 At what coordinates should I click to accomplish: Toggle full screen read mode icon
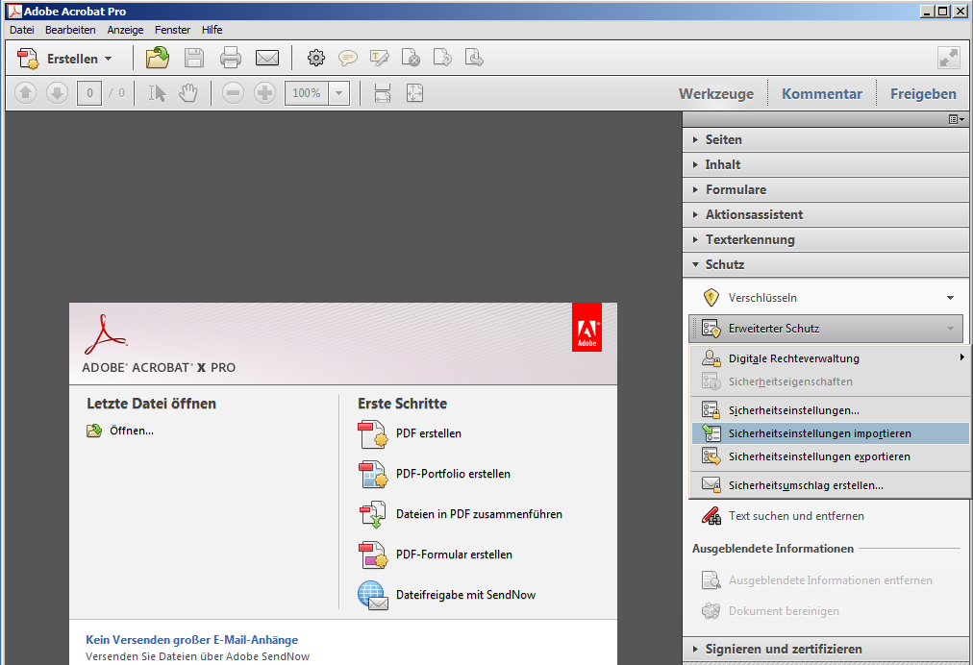(949, 58)
